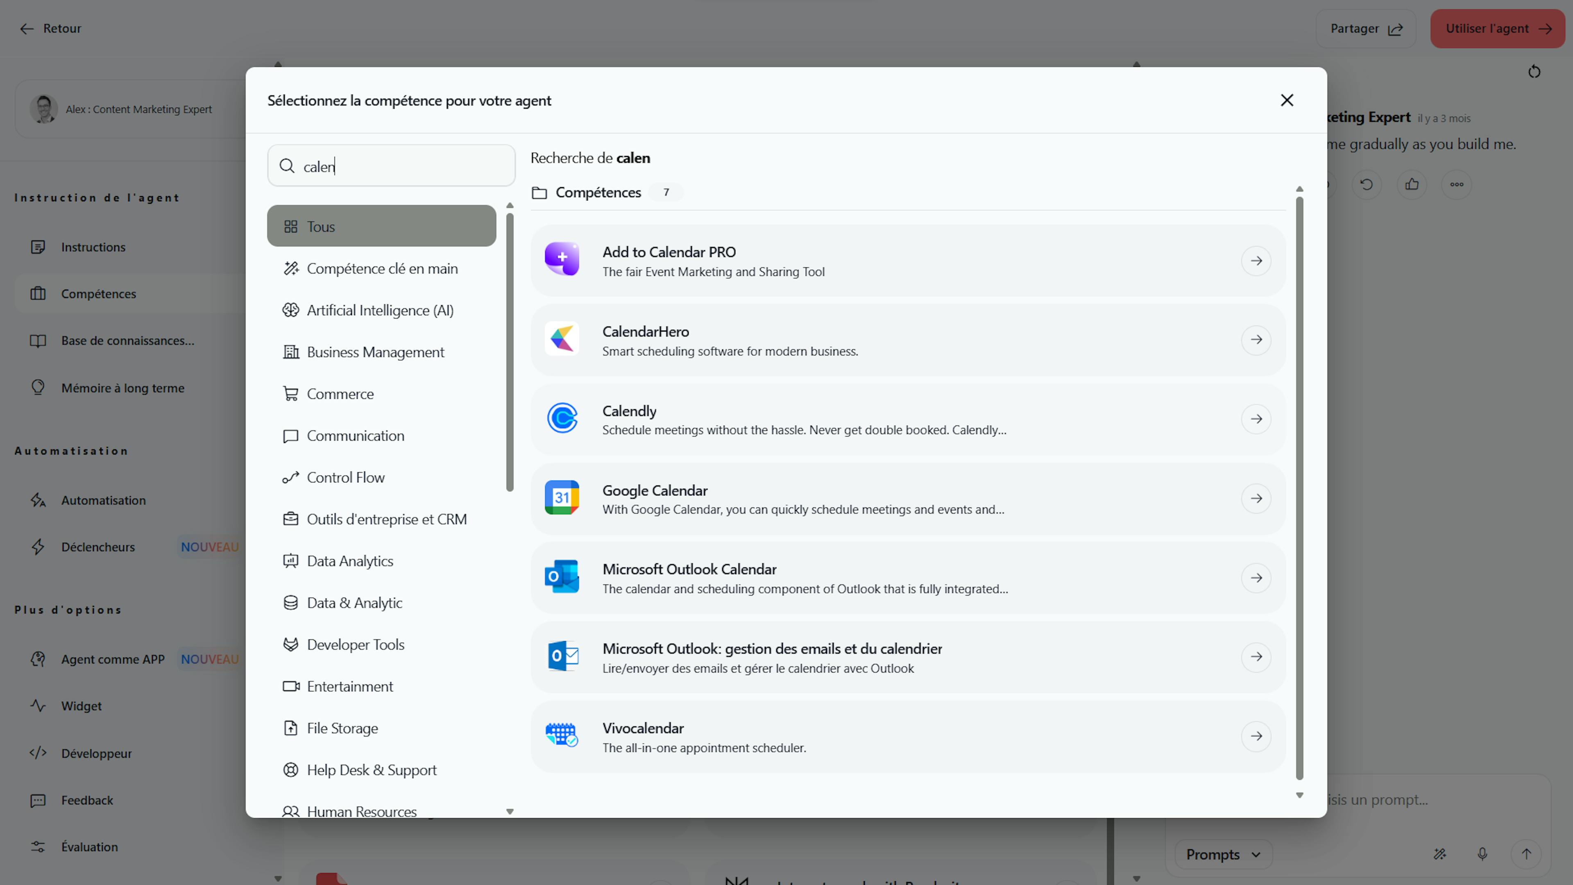Open the Prompts dropdown
This screenshot has width=1573, height=885.
1222,854
